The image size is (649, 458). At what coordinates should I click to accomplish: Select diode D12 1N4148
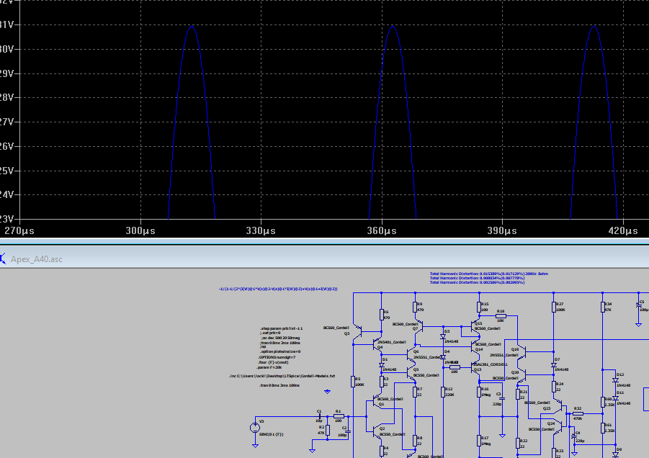tap(615, 380)
